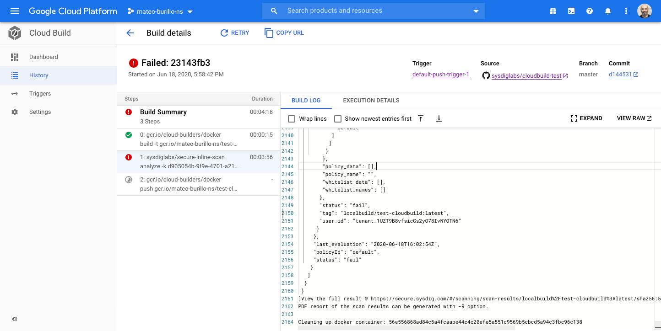Screen dimensions: 661x331
Task: Click the external link icon next to commit d144531
Action: (x=636, y=75)
